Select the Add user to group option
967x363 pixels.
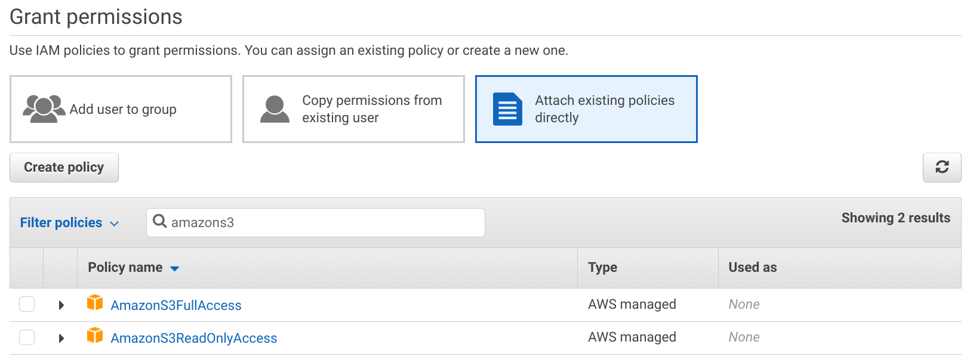click(x=121, y=109)
